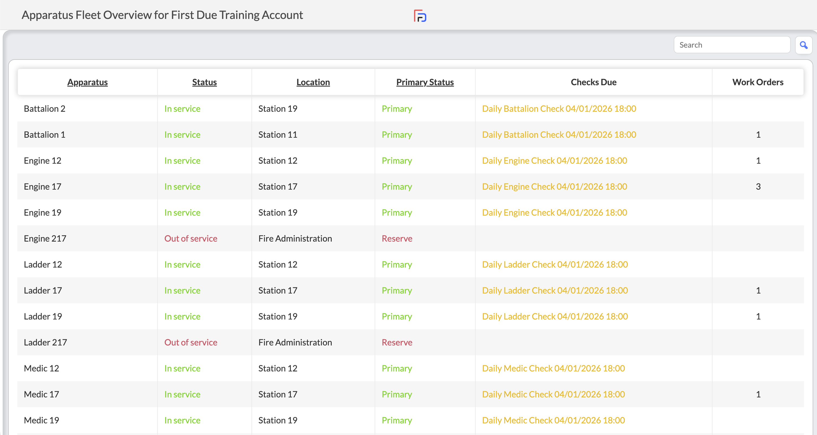Click the Work Orders column header

[758, 82]
